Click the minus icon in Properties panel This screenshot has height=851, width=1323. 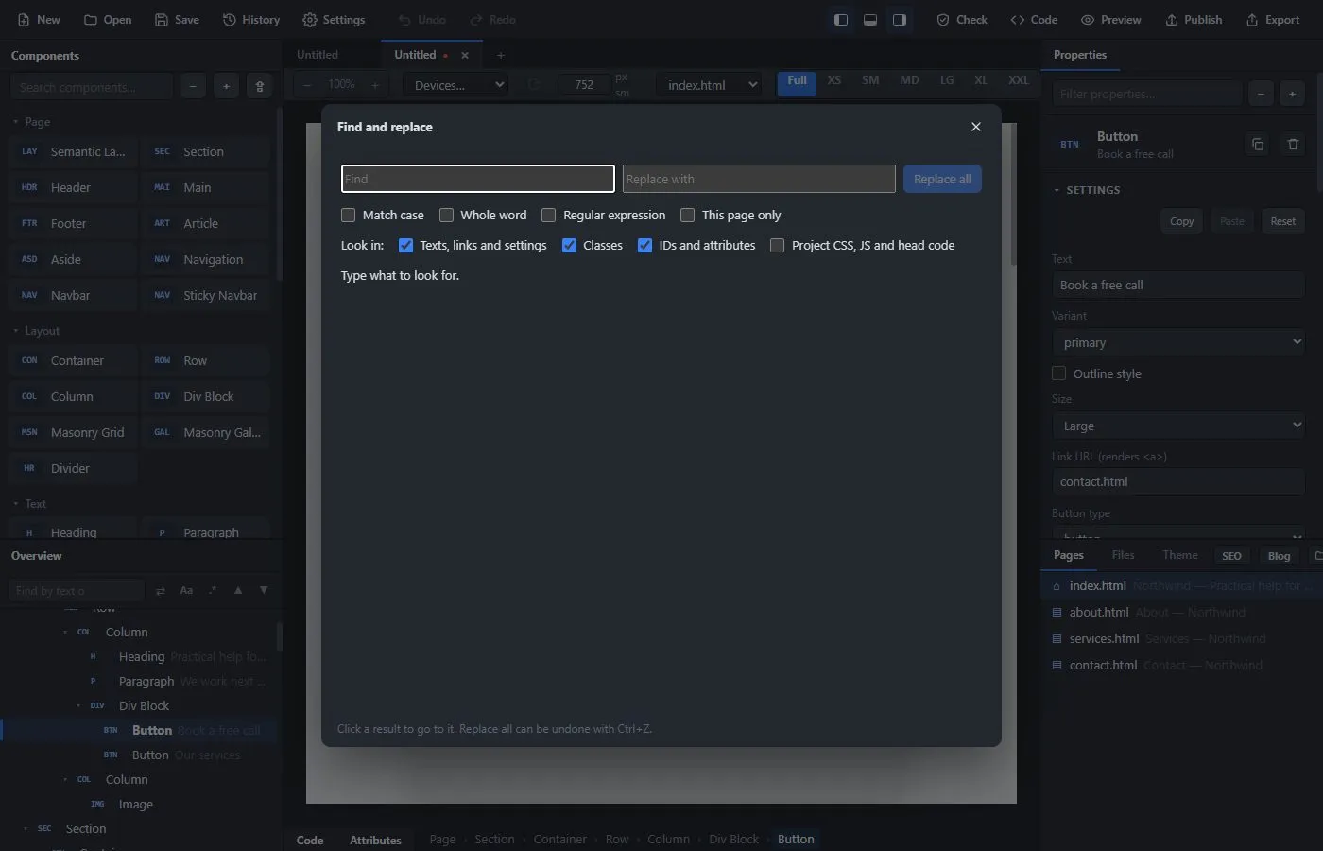click(x=1261, y=94)
